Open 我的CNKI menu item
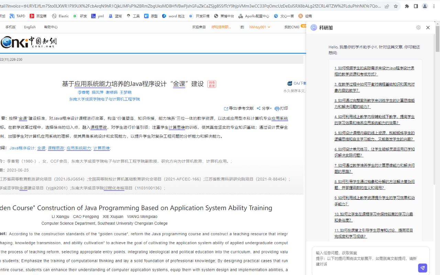The image size is (440, 275). 292,27
